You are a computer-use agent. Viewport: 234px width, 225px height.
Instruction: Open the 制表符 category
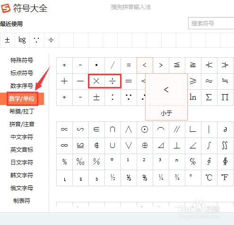[22, 201]
